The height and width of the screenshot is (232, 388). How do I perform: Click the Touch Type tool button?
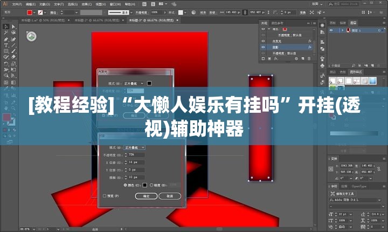(x=342, y=194)
